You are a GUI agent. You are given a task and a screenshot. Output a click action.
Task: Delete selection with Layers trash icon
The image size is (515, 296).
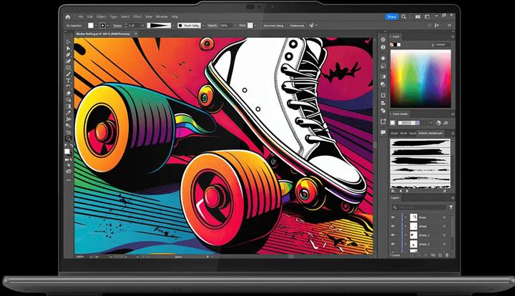tap(446, 255)
